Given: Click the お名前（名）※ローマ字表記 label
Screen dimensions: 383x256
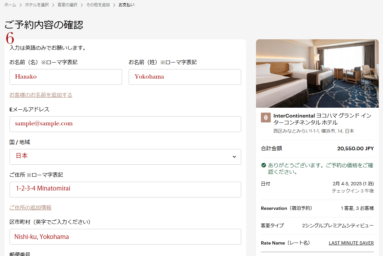Looking at the screenshot, I should coord(43,62).
